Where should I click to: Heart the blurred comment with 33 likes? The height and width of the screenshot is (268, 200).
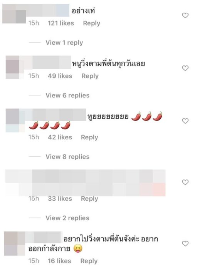click(x=185, y=182)
